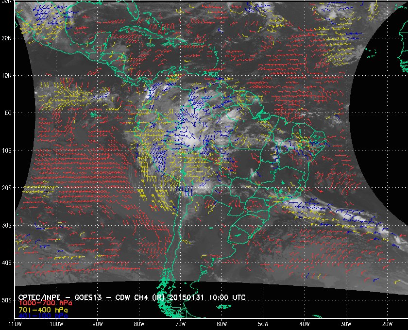This screenshot has height=330, width=408.
Task: Select the 50S latitude label
Action: coord(7,300)
